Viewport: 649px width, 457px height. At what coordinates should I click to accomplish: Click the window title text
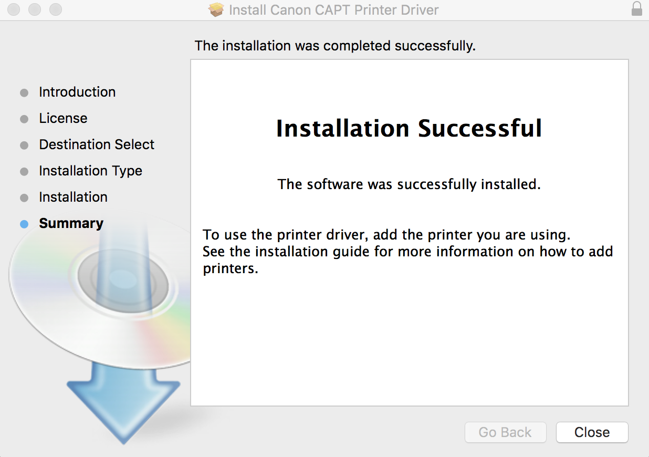pos(333,10)
